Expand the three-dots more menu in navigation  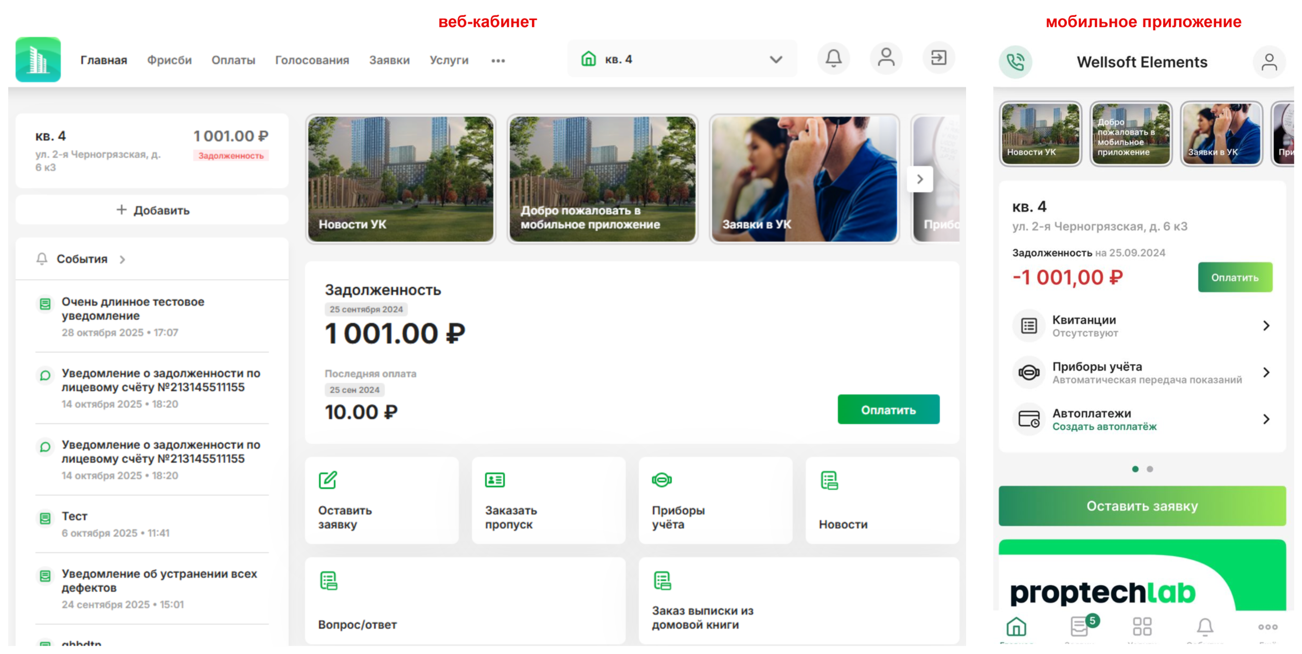coord(498,61)
